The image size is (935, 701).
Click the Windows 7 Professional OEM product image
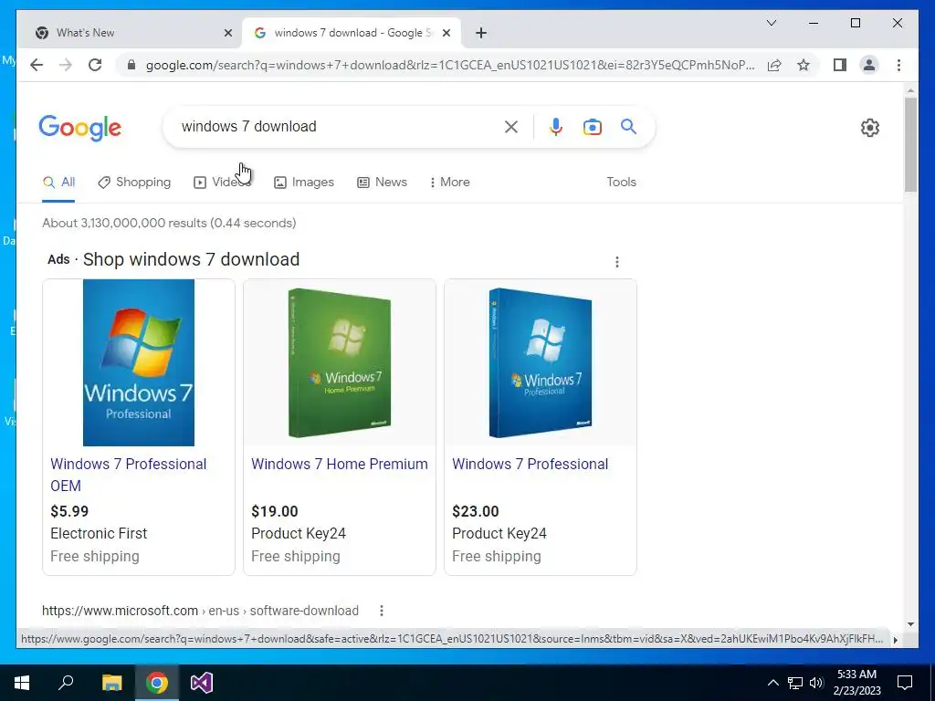[x=139, y=362]
